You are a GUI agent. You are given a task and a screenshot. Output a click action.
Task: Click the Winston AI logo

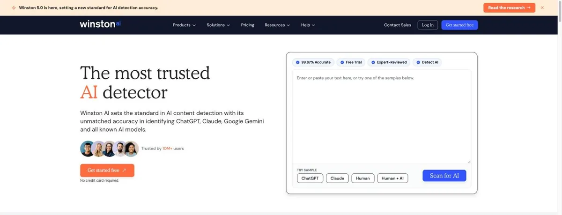[100, 25]
